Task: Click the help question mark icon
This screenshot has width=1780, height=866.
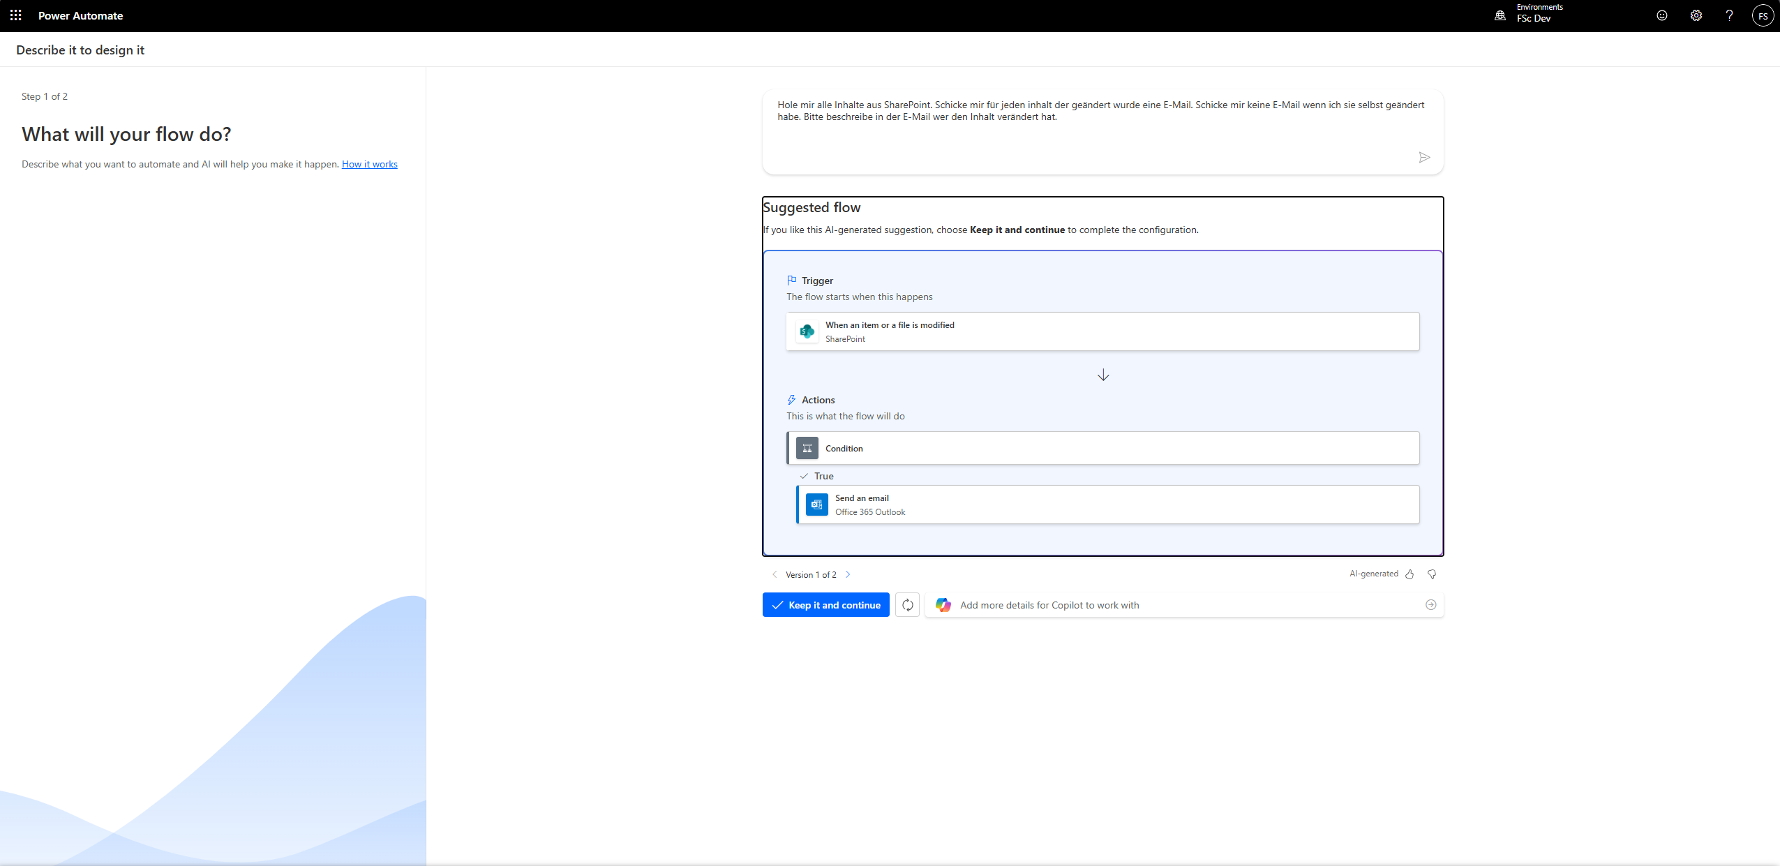Action: (1729, 15)
